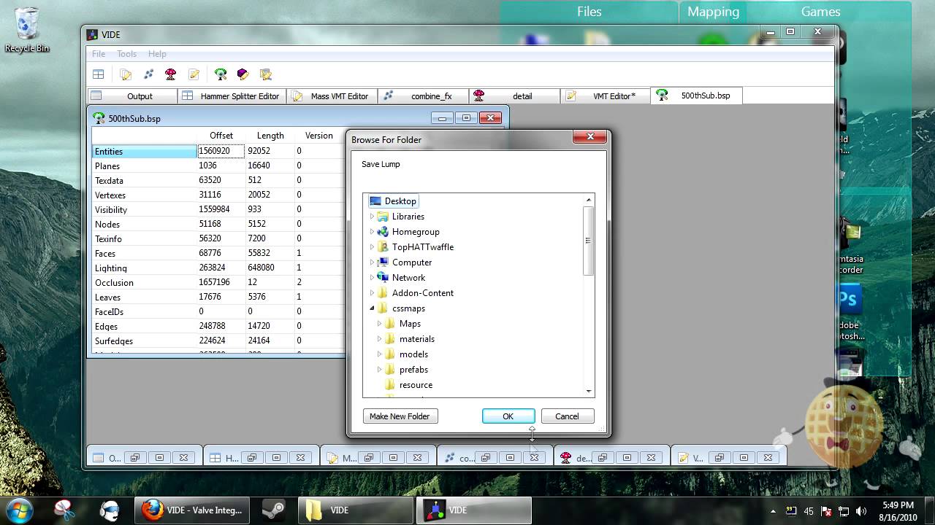This screenshot has height=525, width=935.
Task: Click the Homegroup icon in folder tree
Action: 383,232
